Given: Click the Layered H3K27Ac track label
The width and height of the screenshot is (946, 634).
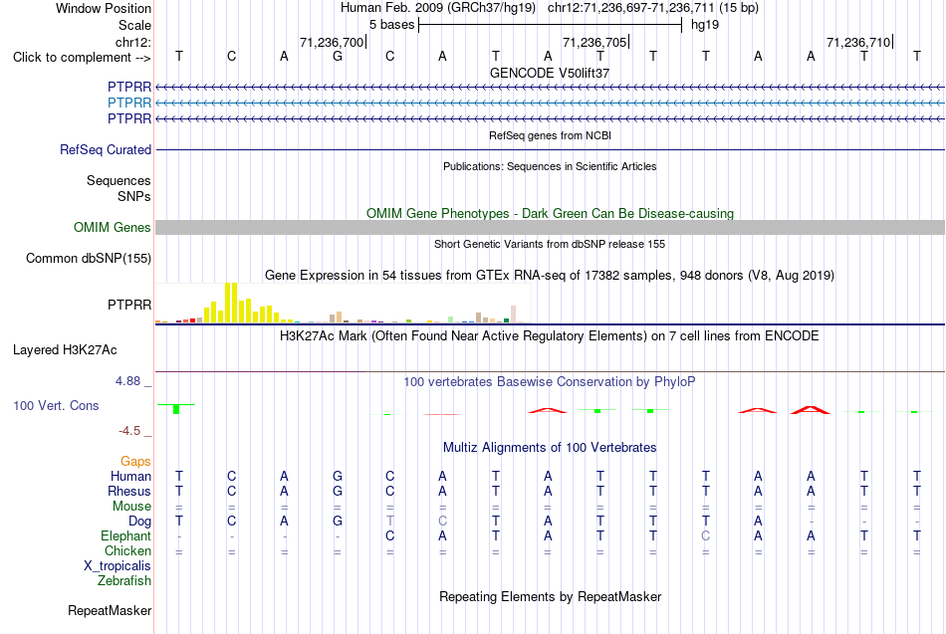Looking at the screenshot, I should 65,350.
